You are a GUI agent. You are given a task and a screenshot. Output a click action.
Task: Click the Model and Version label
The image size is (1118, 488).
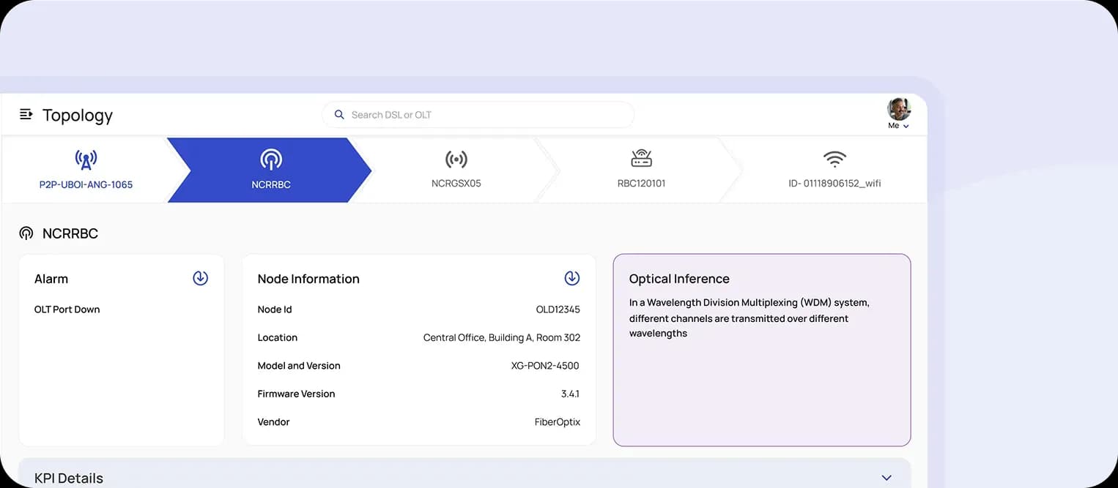click(299, 366)
